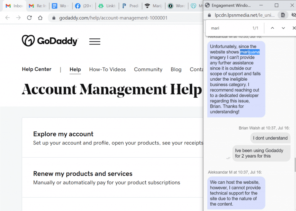The image size is (296, 211).
Task: Click the browser back arrow
Action: 8,18
